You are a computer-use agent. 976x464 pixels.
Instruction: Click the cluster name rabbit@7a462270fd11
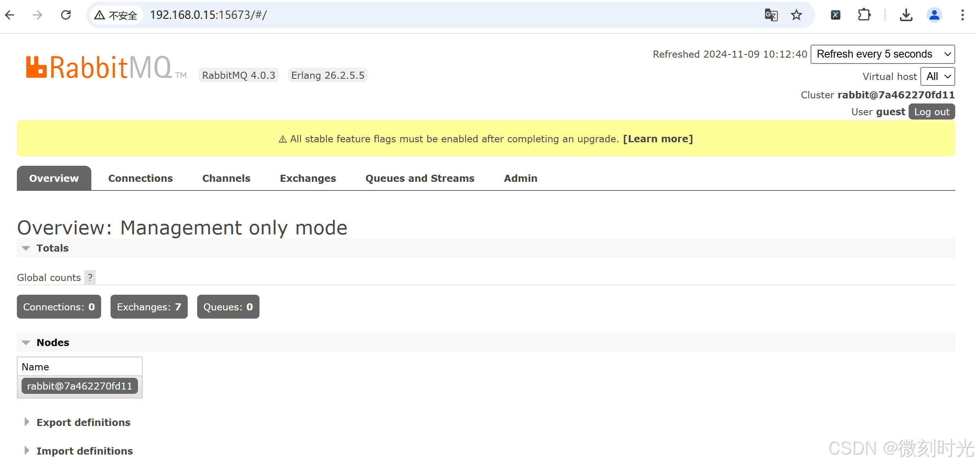(x=896, y=95)
